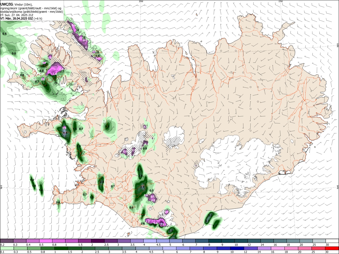
Task: Pick the light pink 16 swatch, lower scale
Action: (x=278, y=248)
